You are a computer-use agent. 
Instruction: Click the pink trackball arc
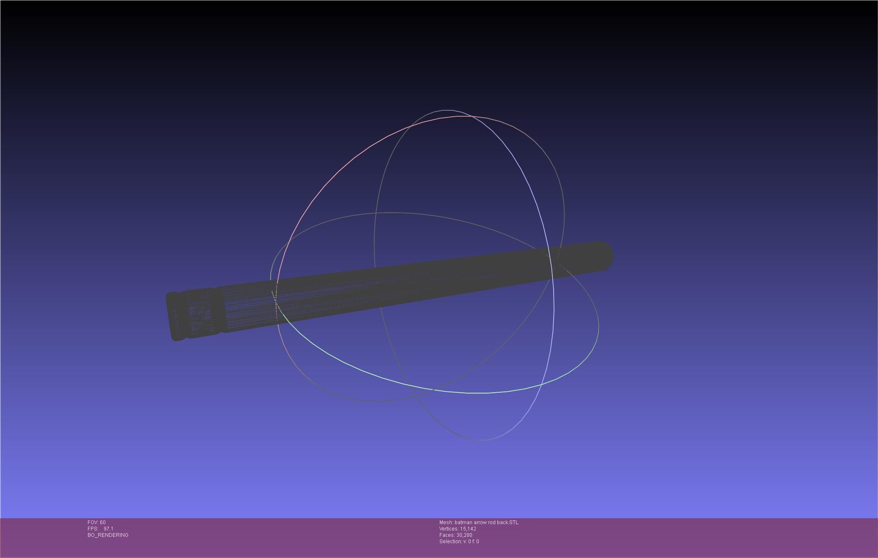point(338,171)
